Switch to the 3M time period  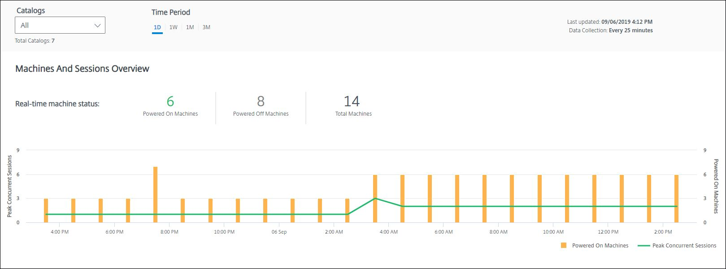pyautogui.click(x=206, y=27)
